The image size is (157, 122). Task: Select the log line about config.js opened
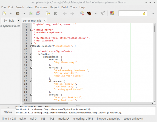coord(54,109)
